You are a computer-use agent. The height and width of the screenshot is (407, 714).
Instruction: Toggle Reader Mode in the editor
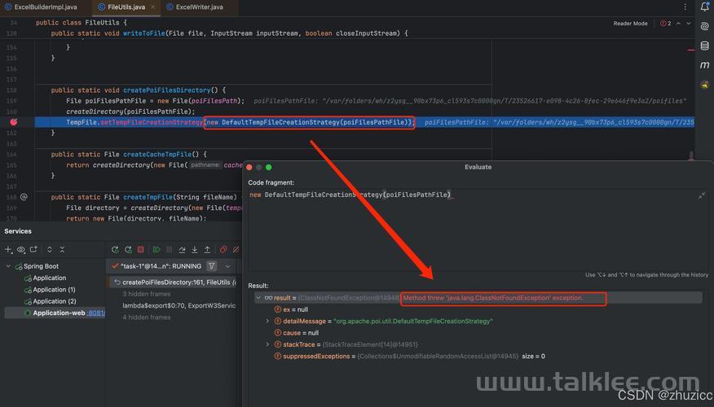click(x=630, y=23)
